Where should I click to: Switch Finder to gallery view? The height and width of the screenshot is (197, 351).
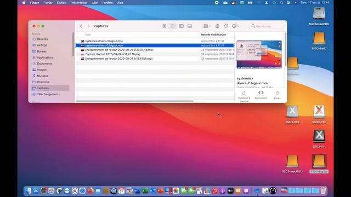tap(190, 26)
